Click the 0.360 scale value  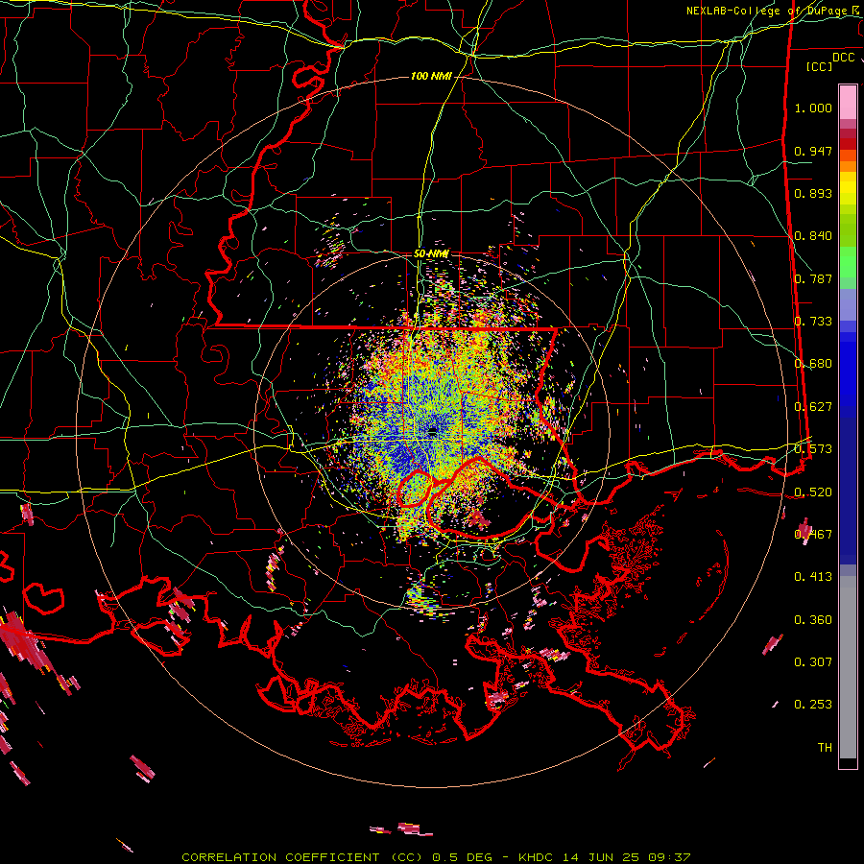813,620
